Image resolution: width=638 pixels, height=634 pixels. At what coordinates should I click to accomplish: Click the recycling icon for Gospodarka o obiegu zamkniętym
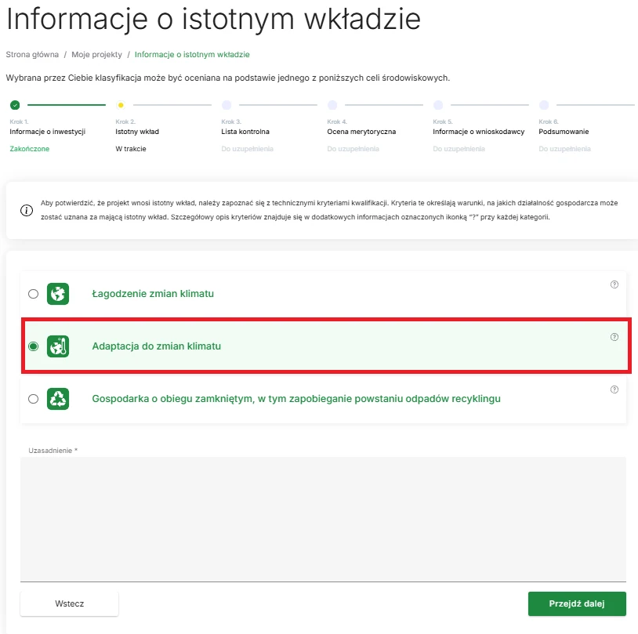point(58,398)
